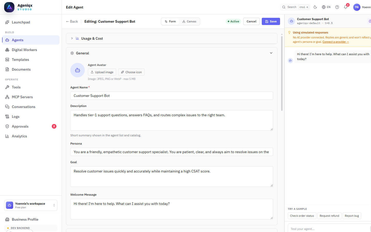The image size is (371, 232).
Task: Click into the Persona field
Action: [172, 152]
